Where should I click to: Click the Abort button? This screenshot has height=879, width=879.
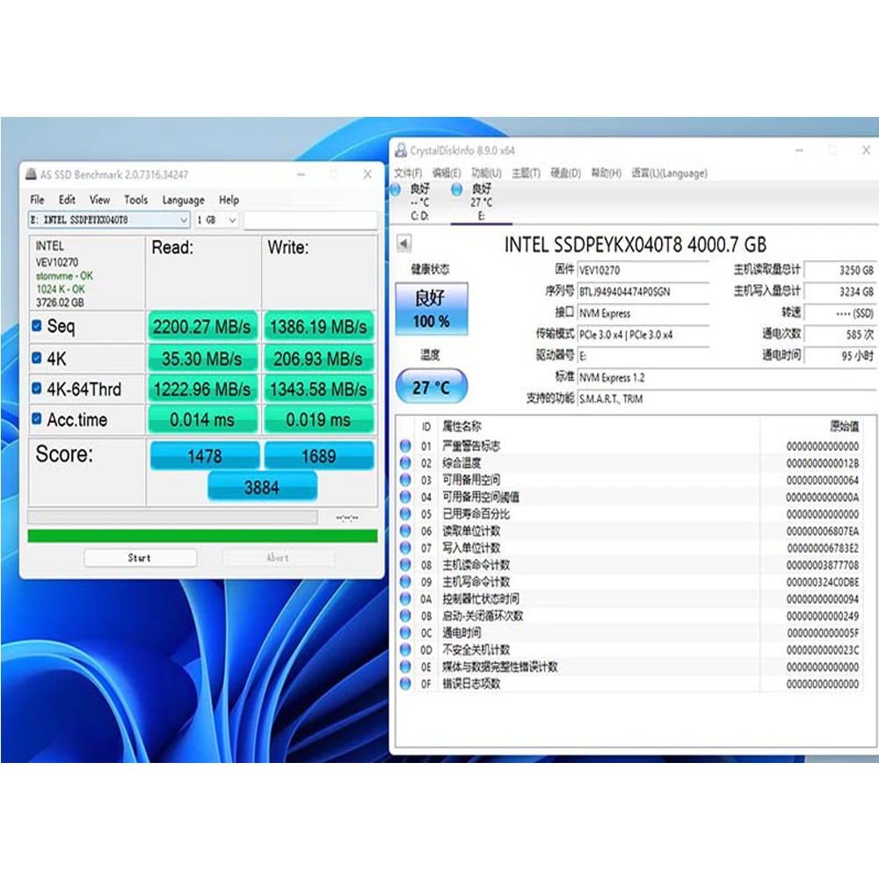point(277,557)
